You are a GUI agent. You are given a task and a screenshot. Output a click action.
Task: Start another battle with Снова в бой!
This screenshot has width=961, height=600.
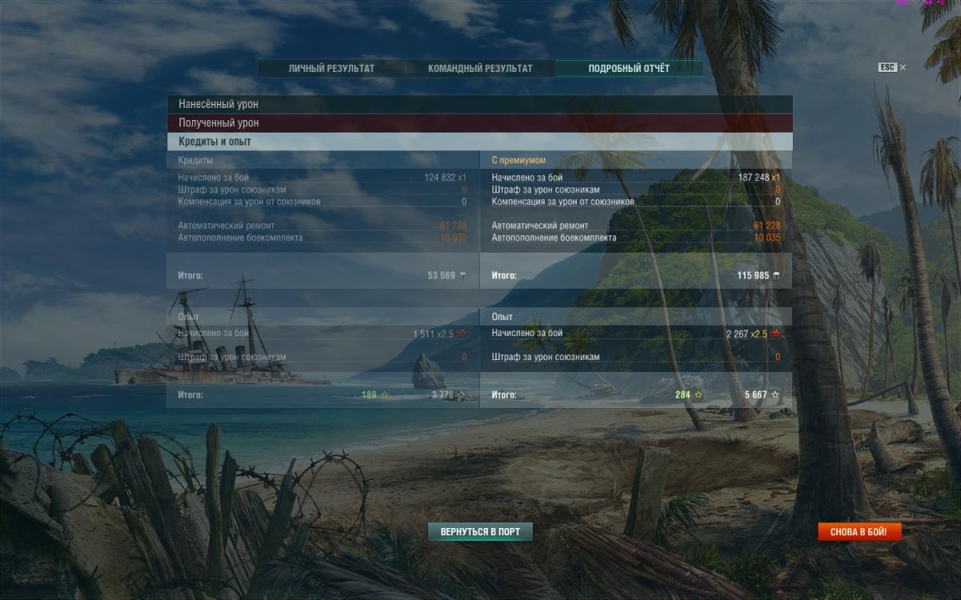[859, 531]
